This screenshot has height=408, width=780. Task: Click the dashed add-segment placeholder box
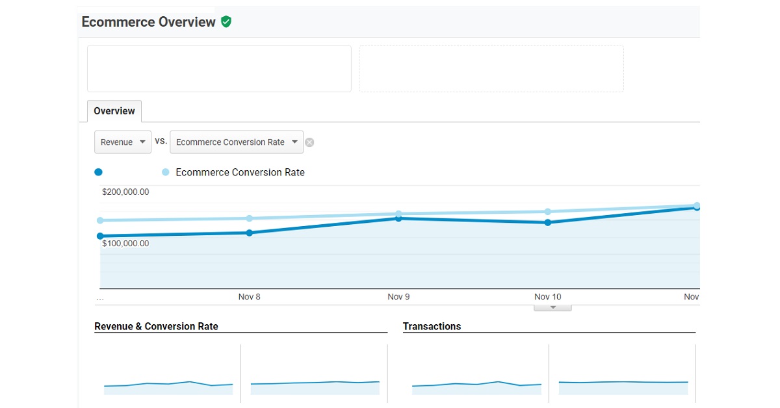[x=491, y=68]
